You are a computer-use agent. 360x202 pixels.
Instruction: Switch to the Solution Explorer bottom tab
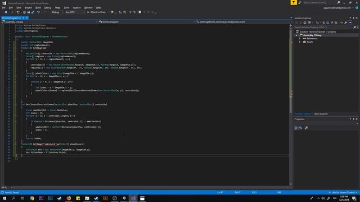(x=303, y=114)
